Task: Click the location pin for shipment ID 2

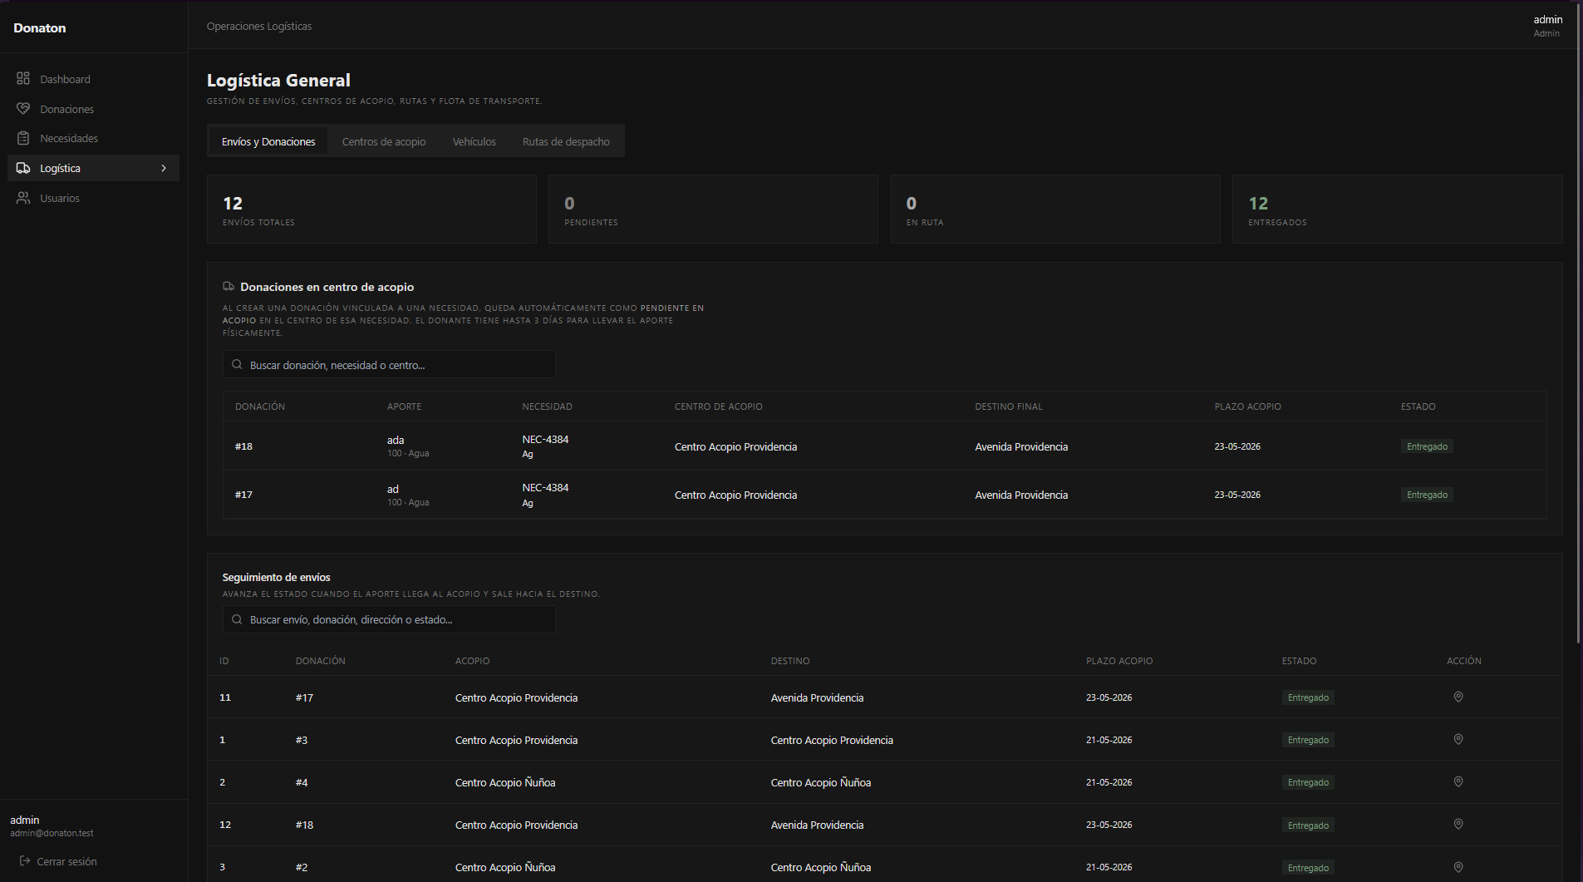Action: (1458, 782)
